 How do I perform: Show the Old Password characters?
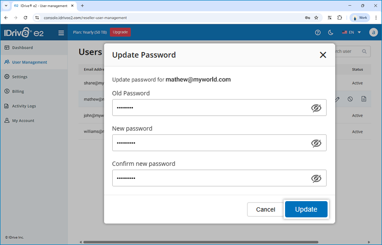point(316,108)
